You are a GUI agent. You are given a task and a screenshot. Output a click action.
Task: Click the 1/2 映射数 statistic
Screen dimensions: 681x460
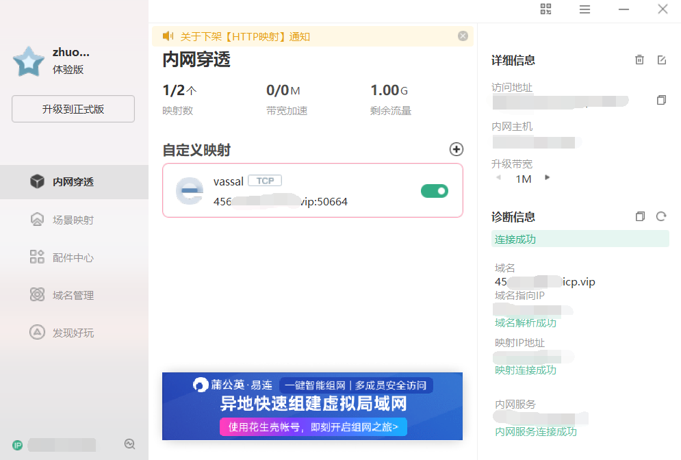[x=180, y=99]
